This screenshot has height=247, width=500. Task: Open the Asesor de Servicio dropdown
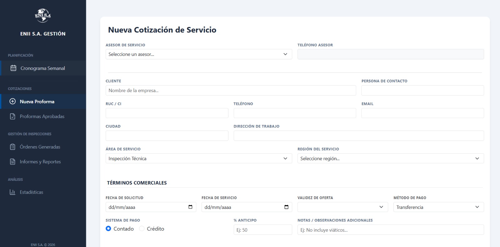click(199, 54)
